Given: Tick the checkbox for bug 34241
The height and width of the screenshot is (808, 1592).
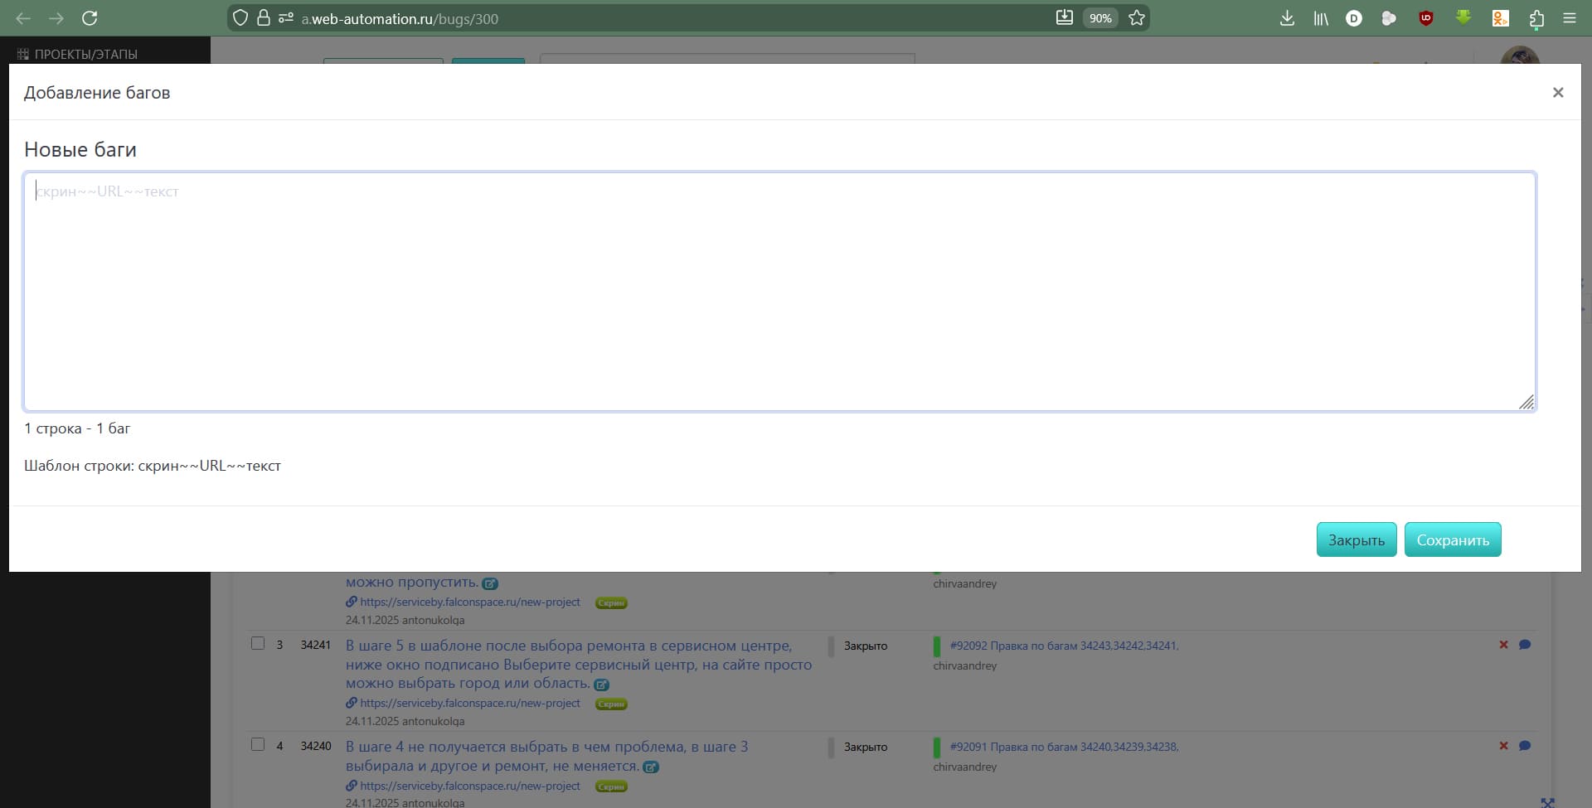Looking at the screenshot, I should click(x=258, y=644).
